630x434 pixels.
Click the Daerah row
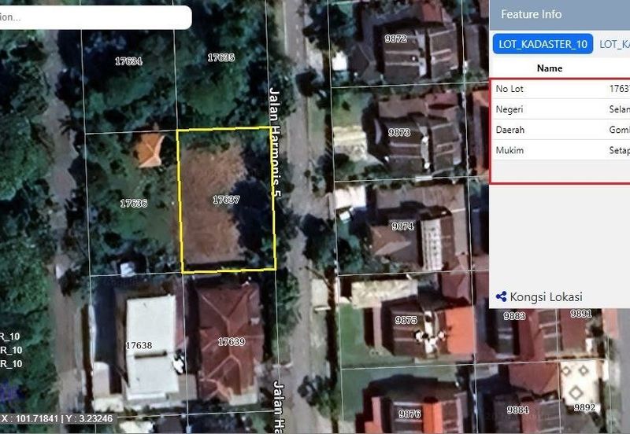pyautogui.click(x=561, y=130)
